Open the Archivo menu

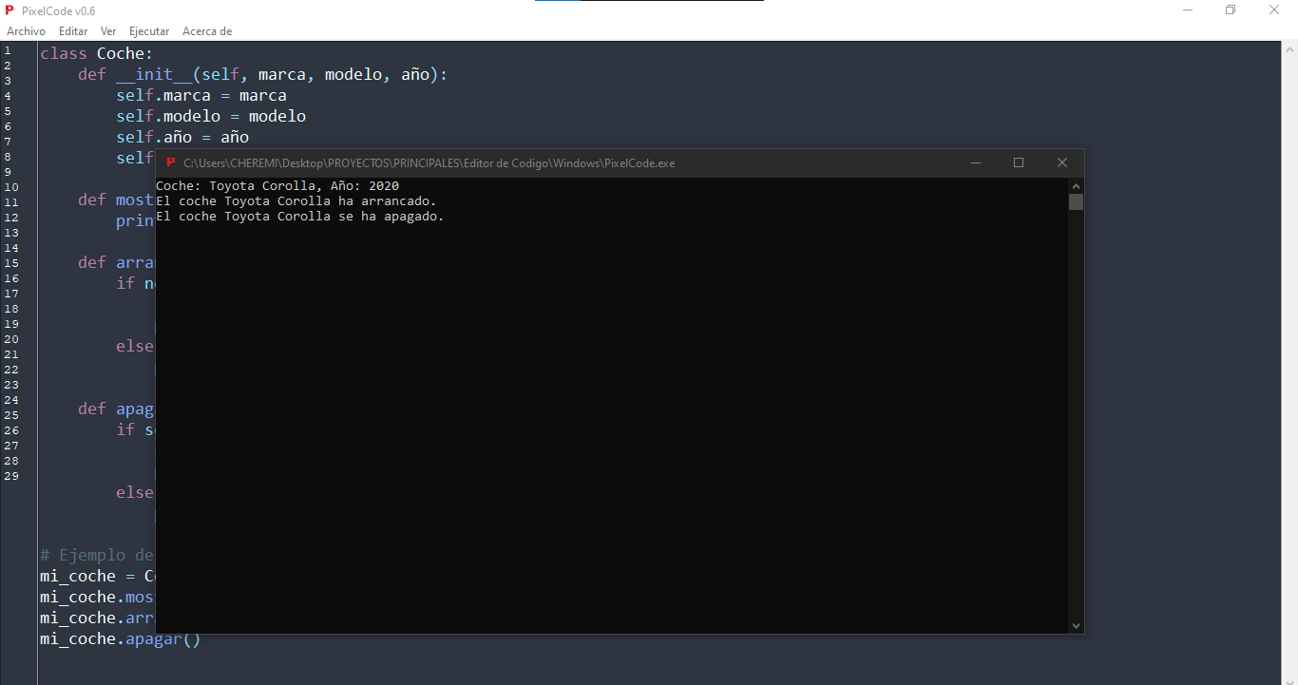click(26, 31)
